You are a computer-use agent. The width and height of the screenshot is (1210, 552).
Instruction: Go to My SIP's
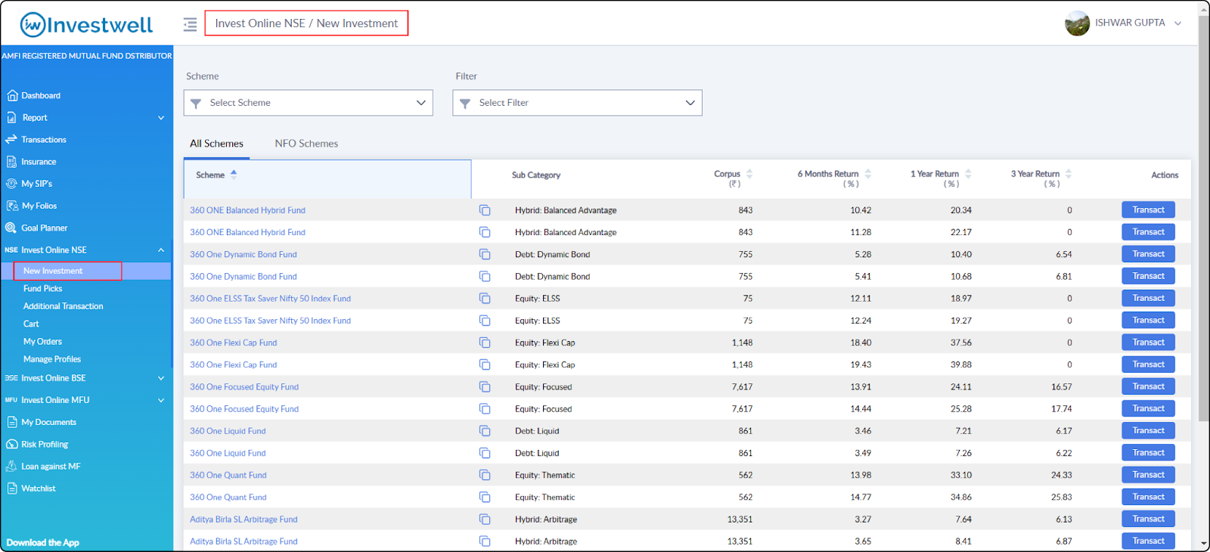click(x=36, y=184)
